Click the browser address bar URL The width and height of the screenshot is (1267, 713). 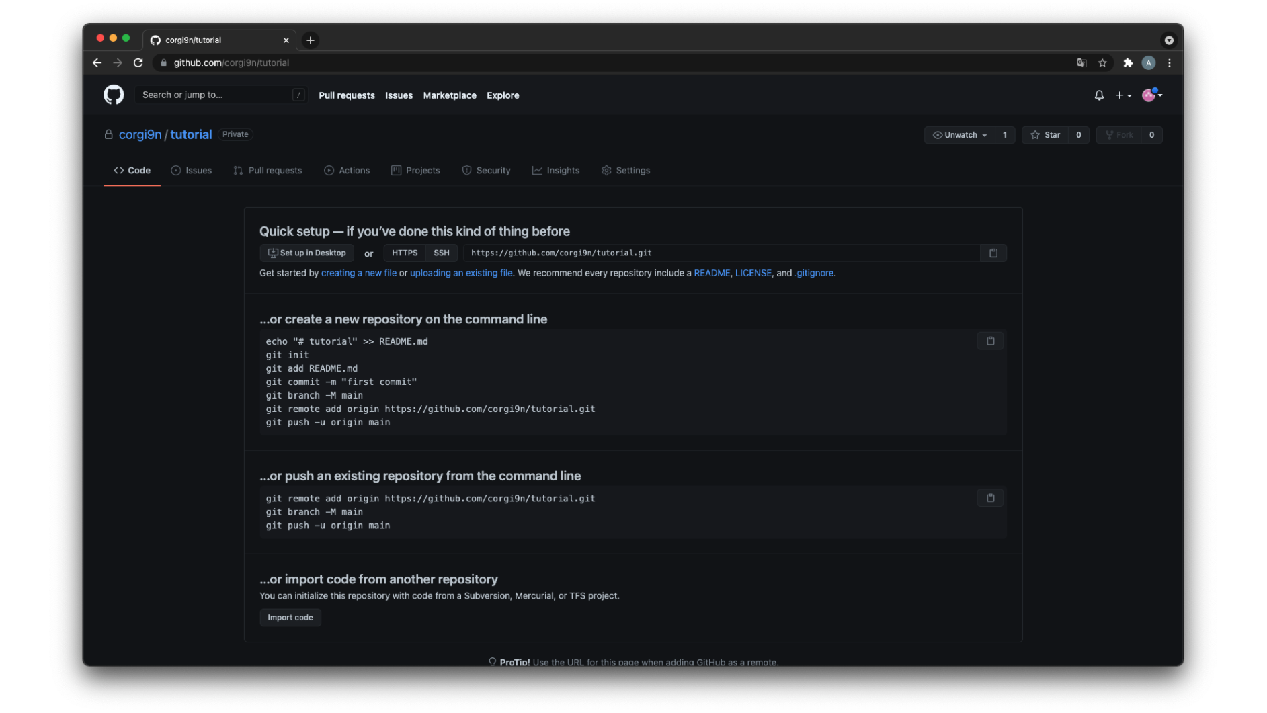(x=231, y=62)
